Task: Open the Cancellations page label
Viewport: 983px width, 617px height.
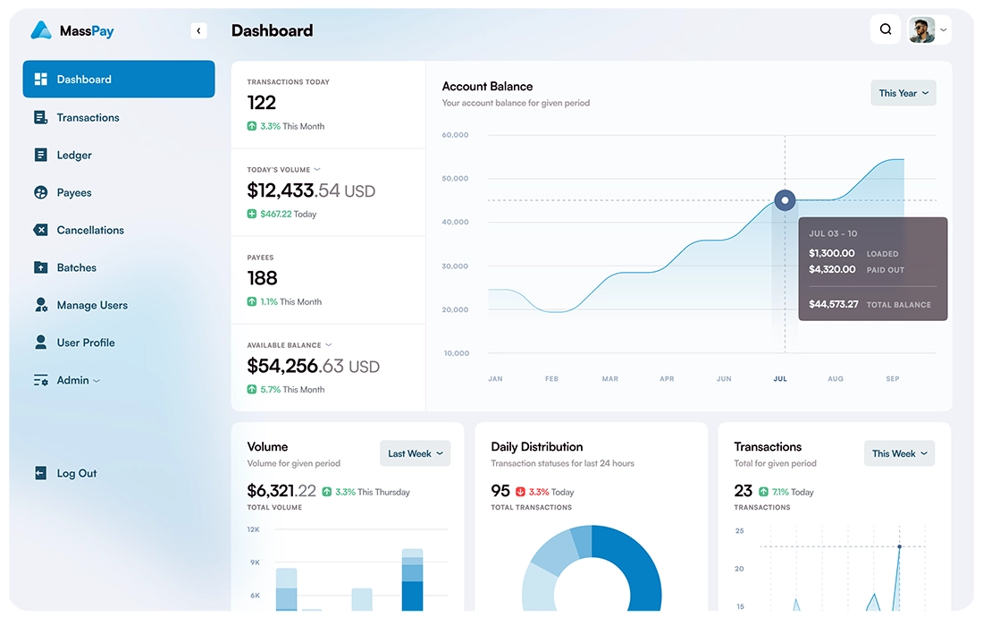Action: point(90,230)
